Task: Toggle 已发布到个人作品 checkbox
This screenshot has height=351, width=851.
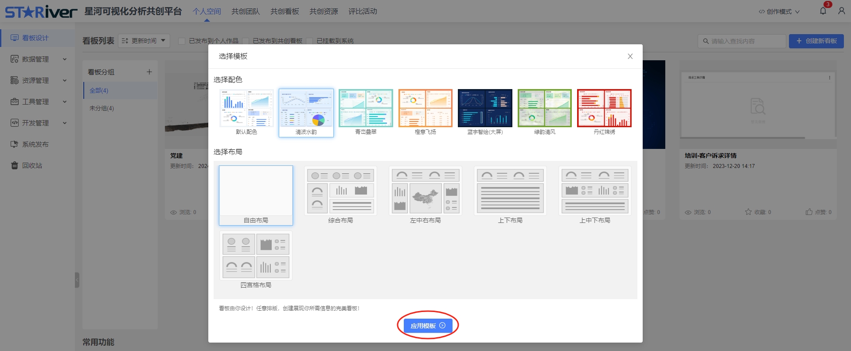Action: 182,41
